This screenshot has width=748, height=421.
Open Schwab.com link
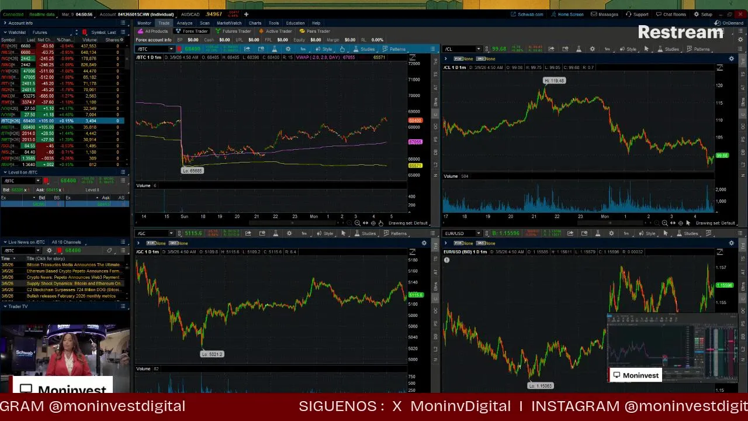[527, 14]
